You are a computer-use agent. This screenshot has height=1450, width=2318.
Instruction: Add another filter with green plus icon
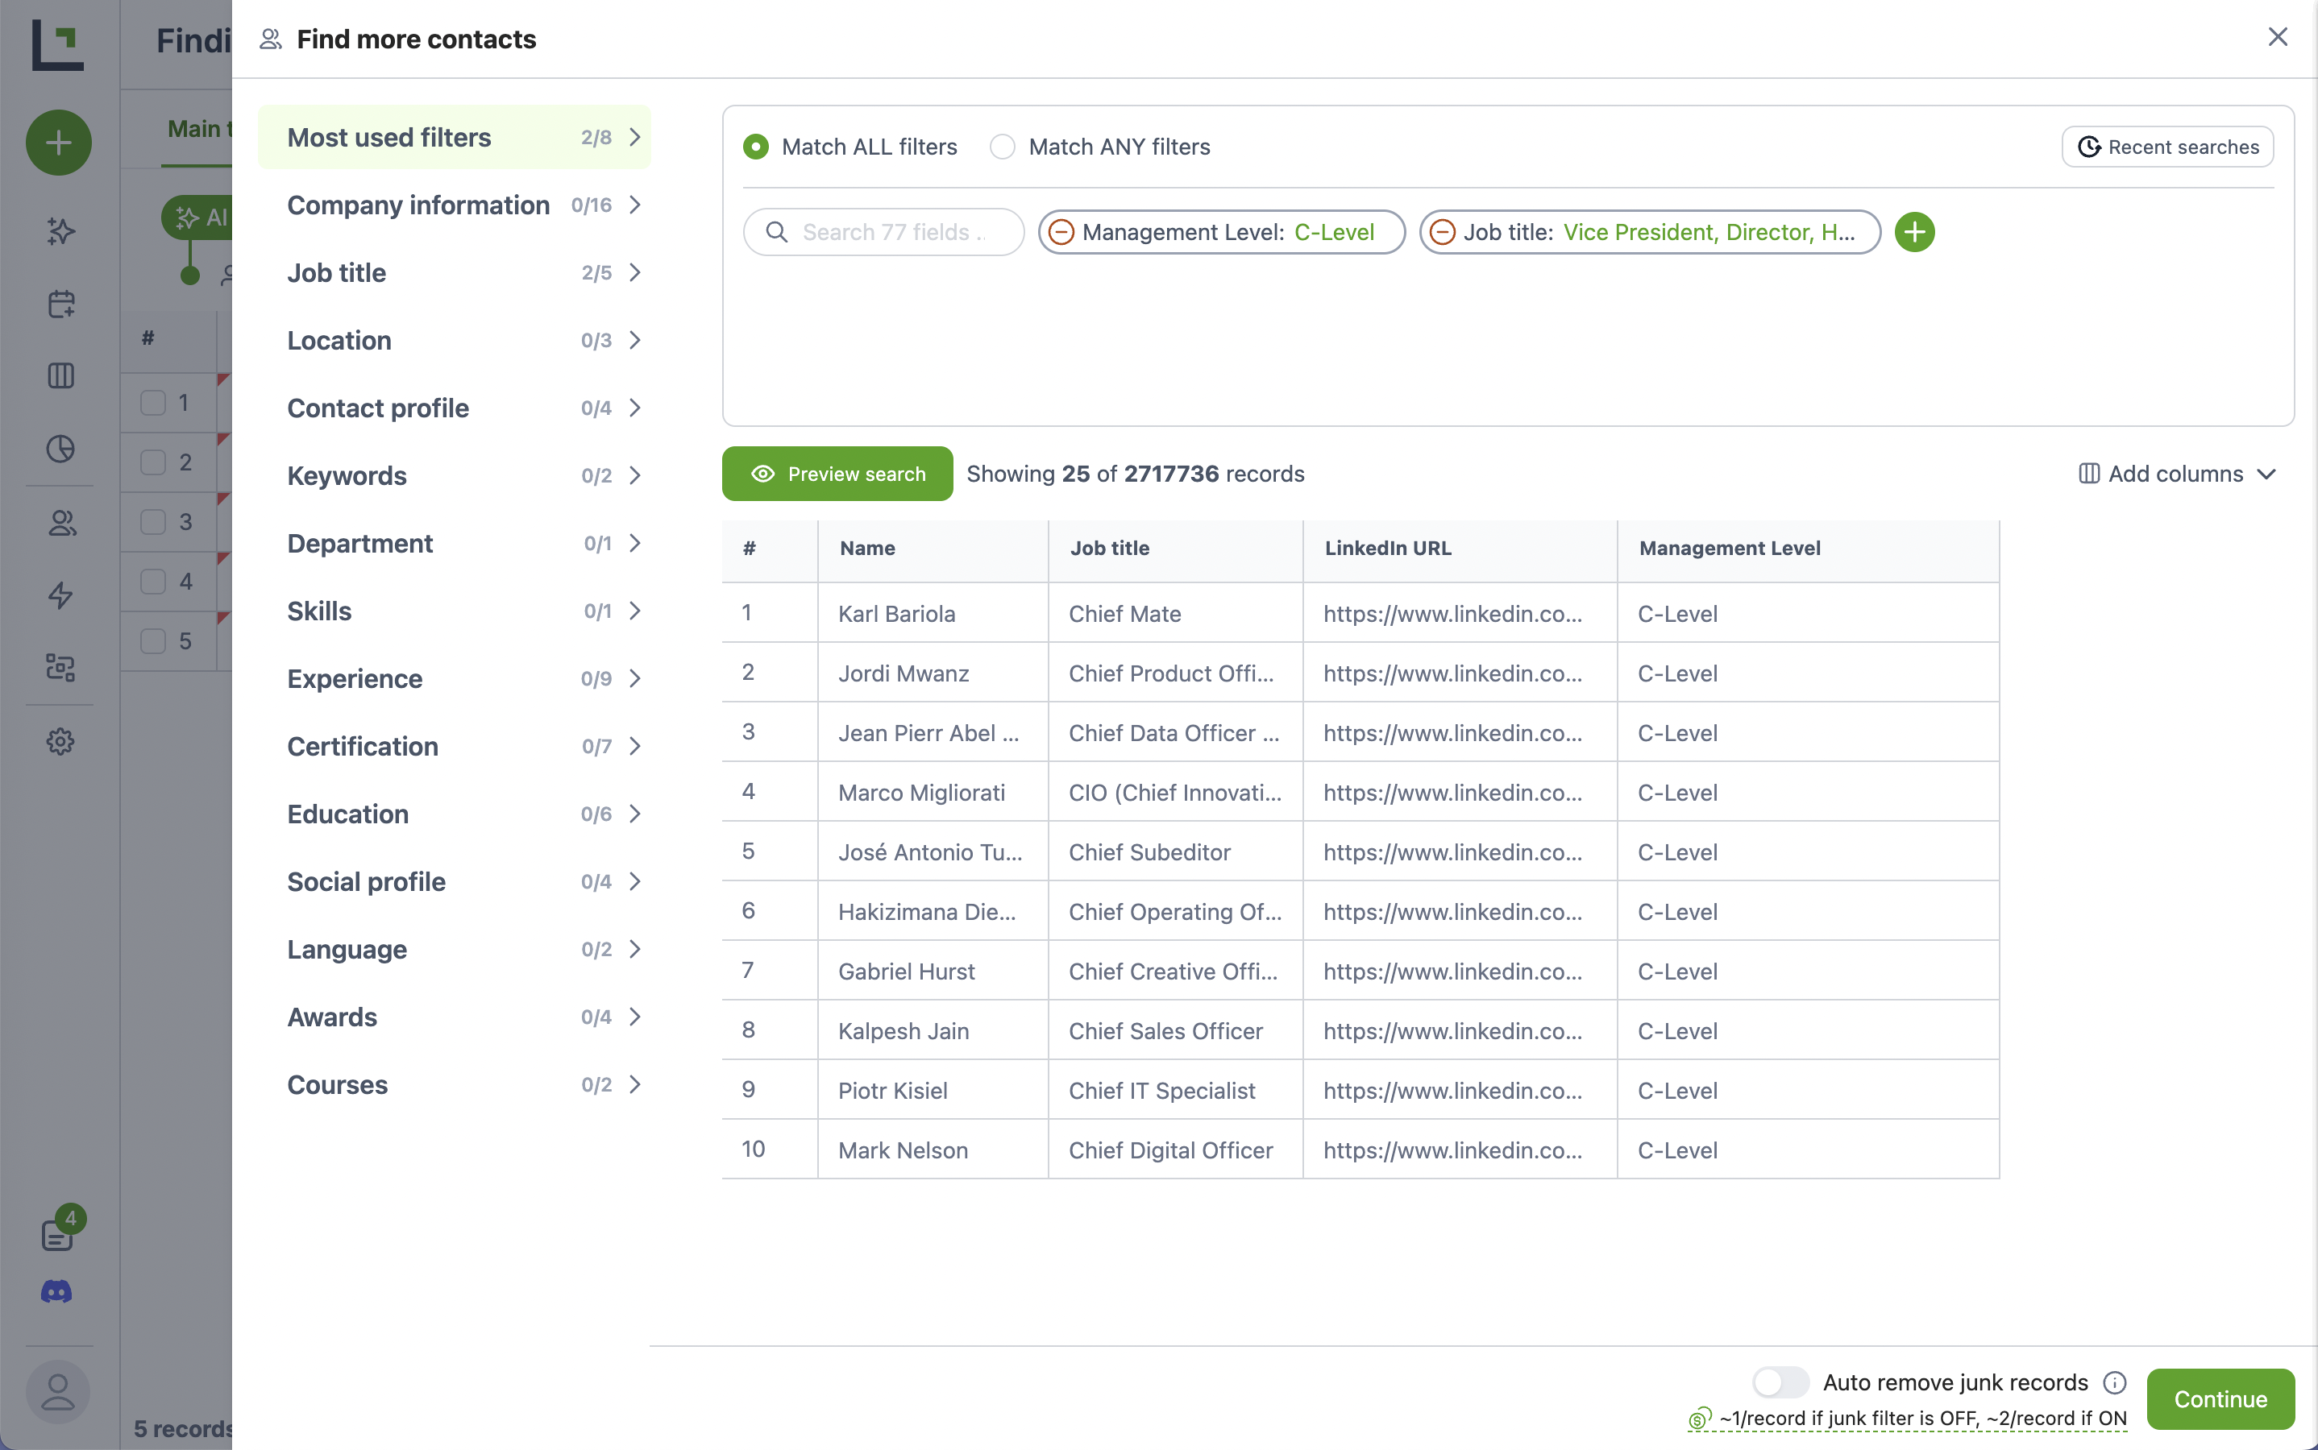(x=1914, y=232)
